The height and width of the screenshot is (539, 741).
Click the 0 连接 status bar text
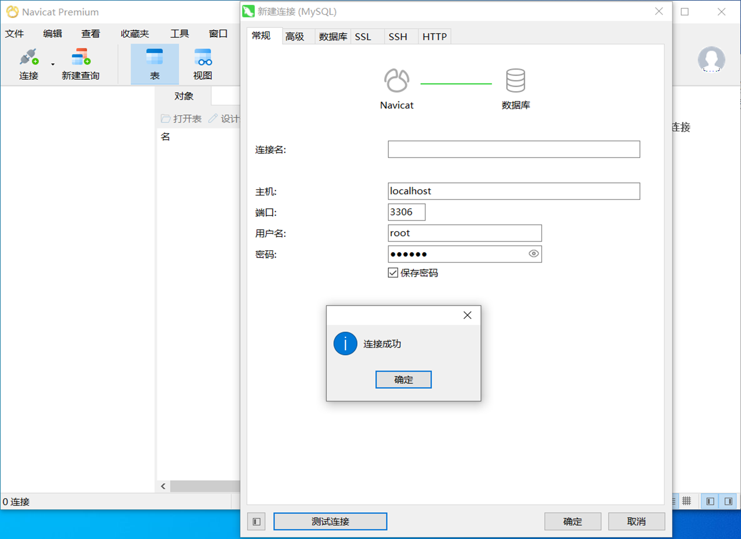[16, 502]
